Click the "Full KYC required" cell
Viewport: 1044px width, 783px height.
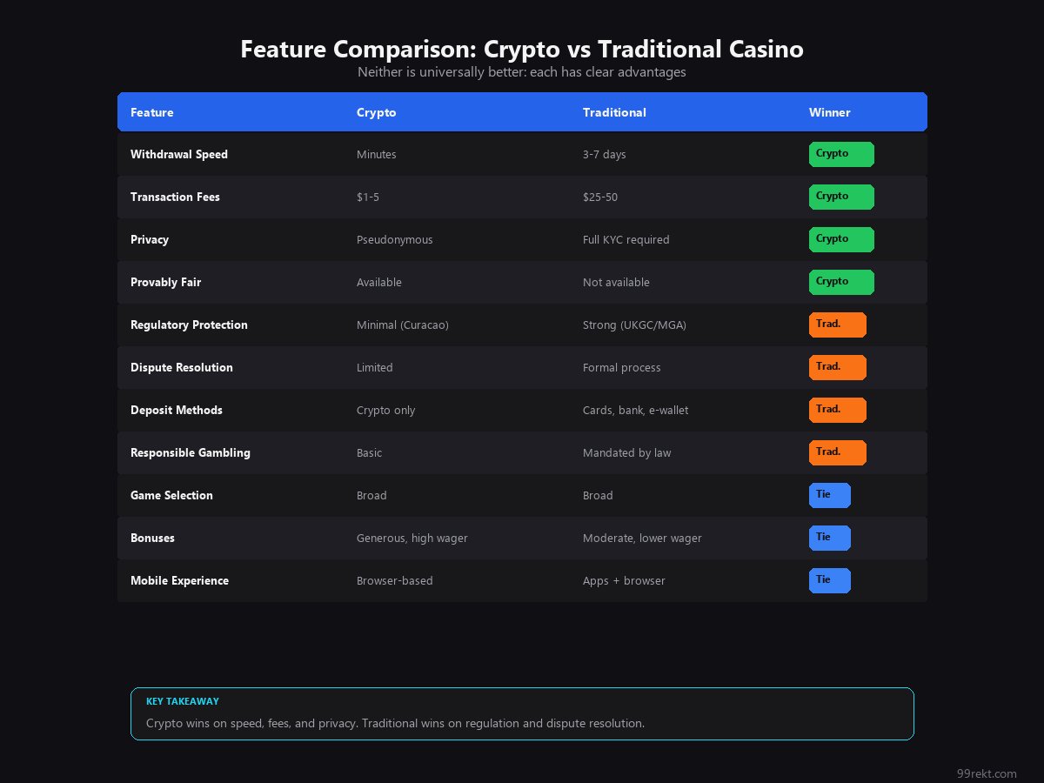[626, 239]
